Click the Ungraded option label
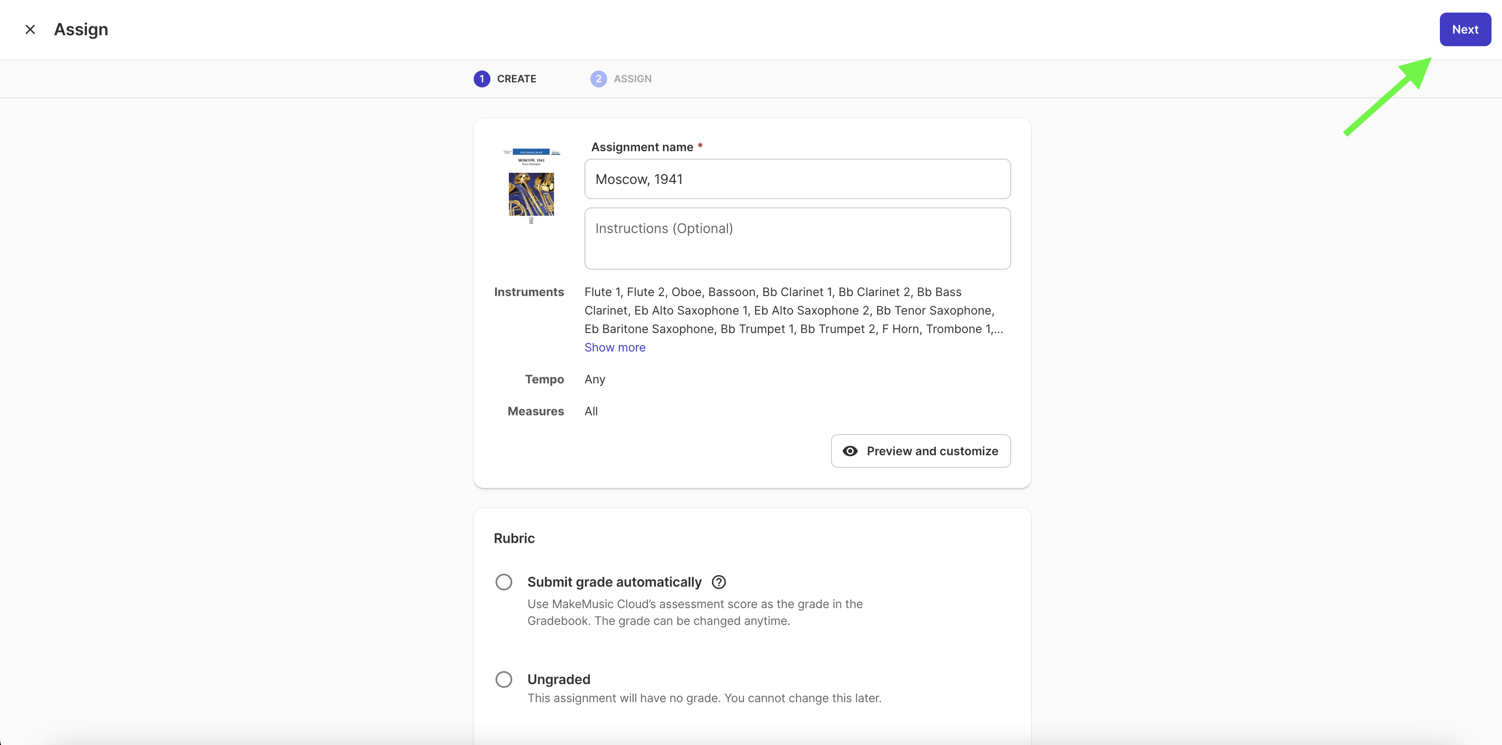This screenshot has width=1502, height=745. pyautogui.click(x=558, y=679)
